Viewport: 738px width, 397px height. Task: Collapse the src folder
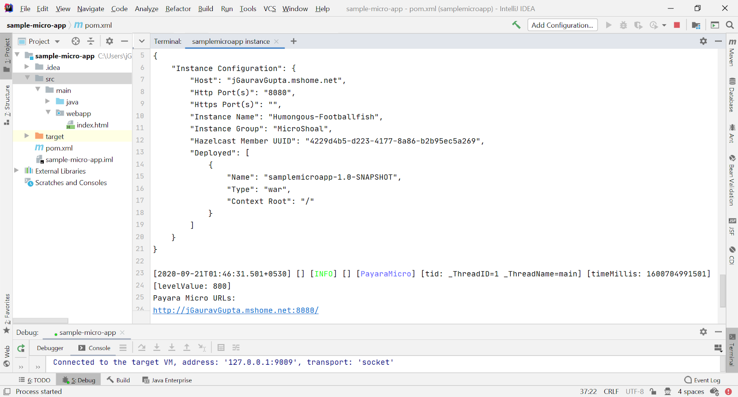[27, 78]
